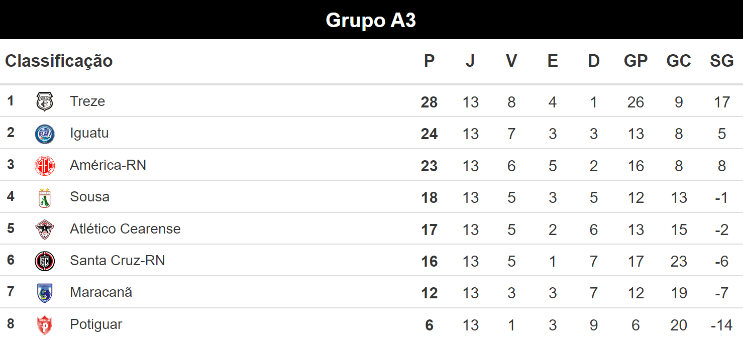Click the Maracanã club crest icon
The height and width of the screenshot is (343, 743).
pos(45,293)
